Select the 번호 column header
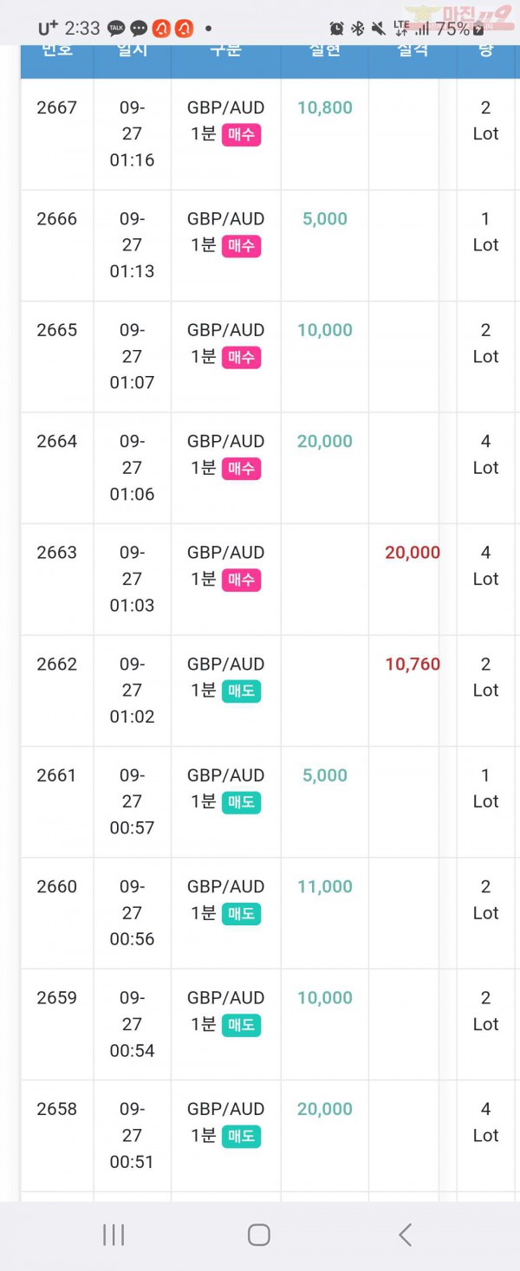 pyautogui.click(x=57, y=50)
